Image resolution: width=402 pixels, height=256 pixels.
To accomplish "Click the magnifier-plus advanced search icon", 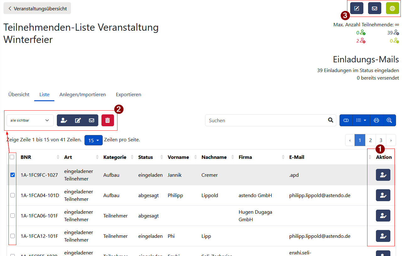I will pyautogui.click(x=389, y=120).
